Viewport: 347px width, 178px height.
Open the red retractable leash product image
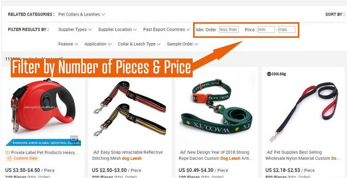(43, 109)
